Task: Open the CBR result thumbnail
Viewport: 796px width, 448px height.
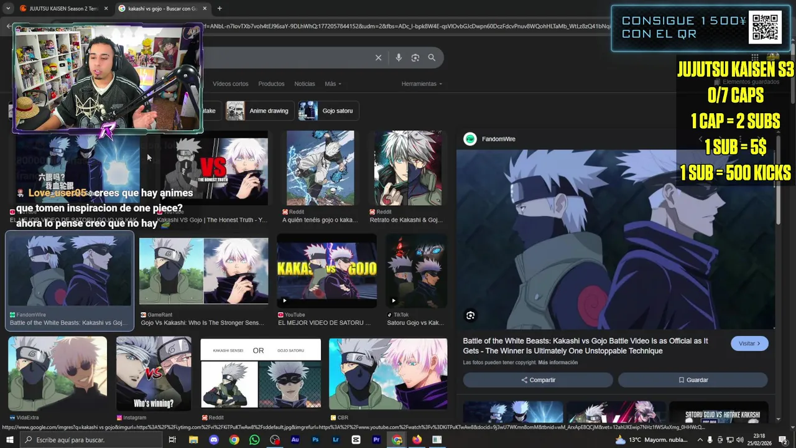Action: click(388, 373)
